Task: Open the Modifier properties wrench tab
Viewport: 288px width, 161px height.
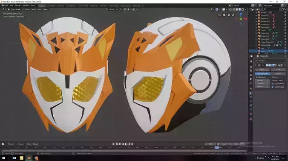Action: pos(251,93)
